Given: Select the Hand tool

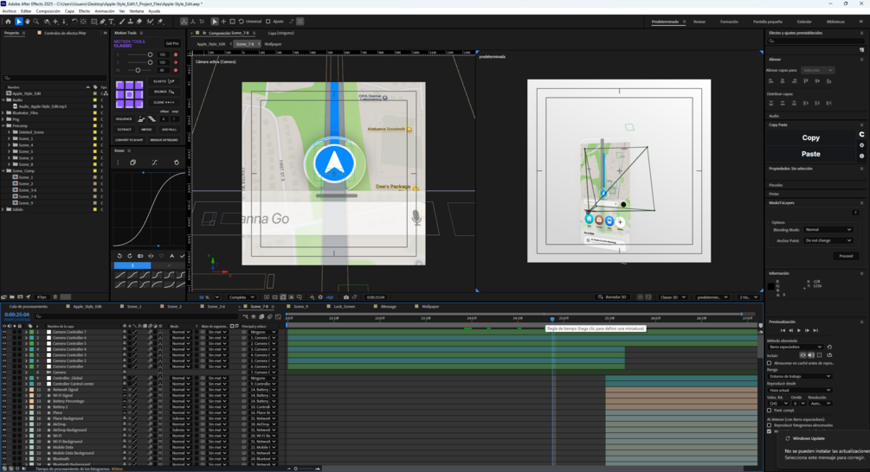Looking at the screenshot, I should click(27, 22).
